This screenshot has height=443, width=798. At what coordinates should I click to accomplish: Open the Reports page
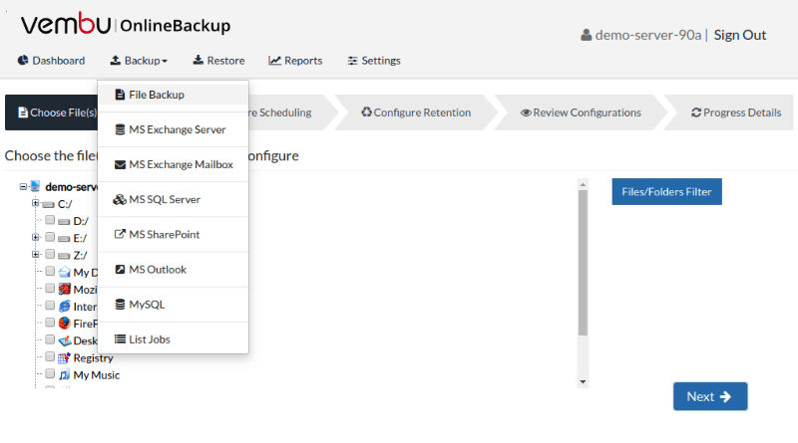click(x=295, y=61)
